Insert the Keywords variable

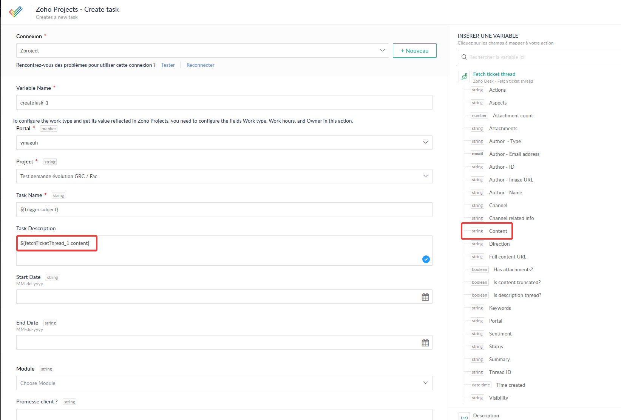500,308
